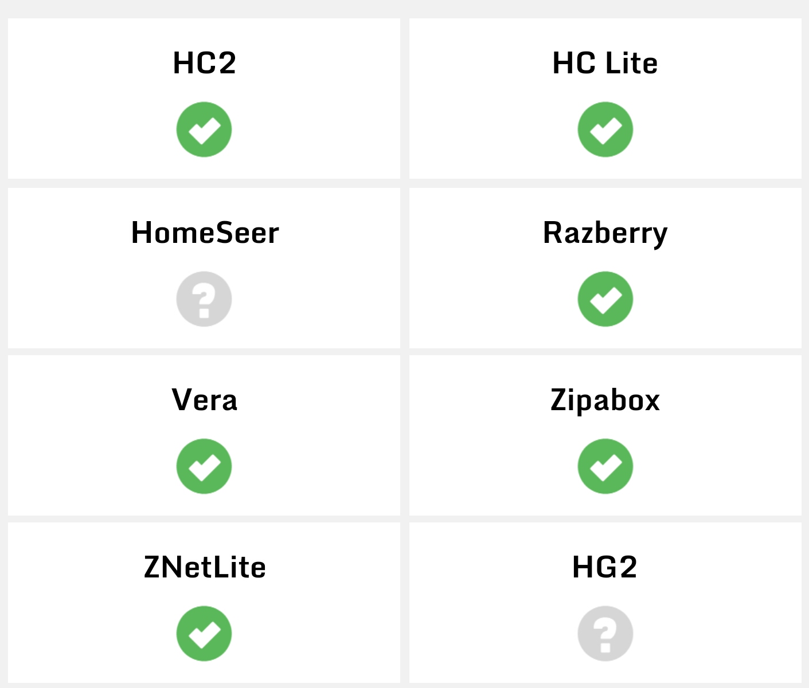Click the ZNetLite title label

205,567
